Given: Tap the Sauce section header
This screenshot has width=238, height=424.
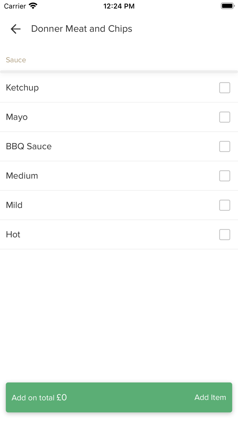Looking at the screenshot, I should click(x=16, y=60).
